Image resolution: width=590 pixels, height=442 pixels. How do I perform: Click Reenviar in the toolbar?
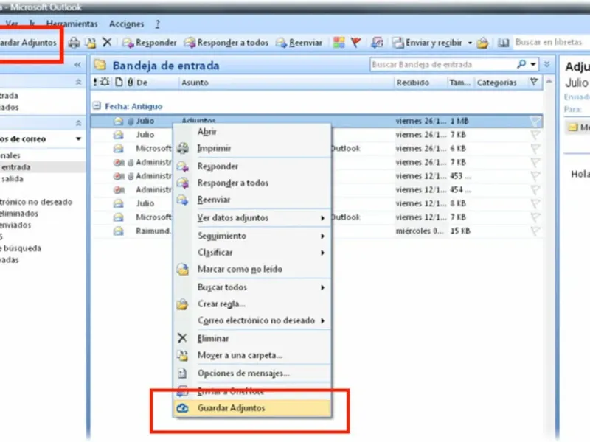coord(299,43)
